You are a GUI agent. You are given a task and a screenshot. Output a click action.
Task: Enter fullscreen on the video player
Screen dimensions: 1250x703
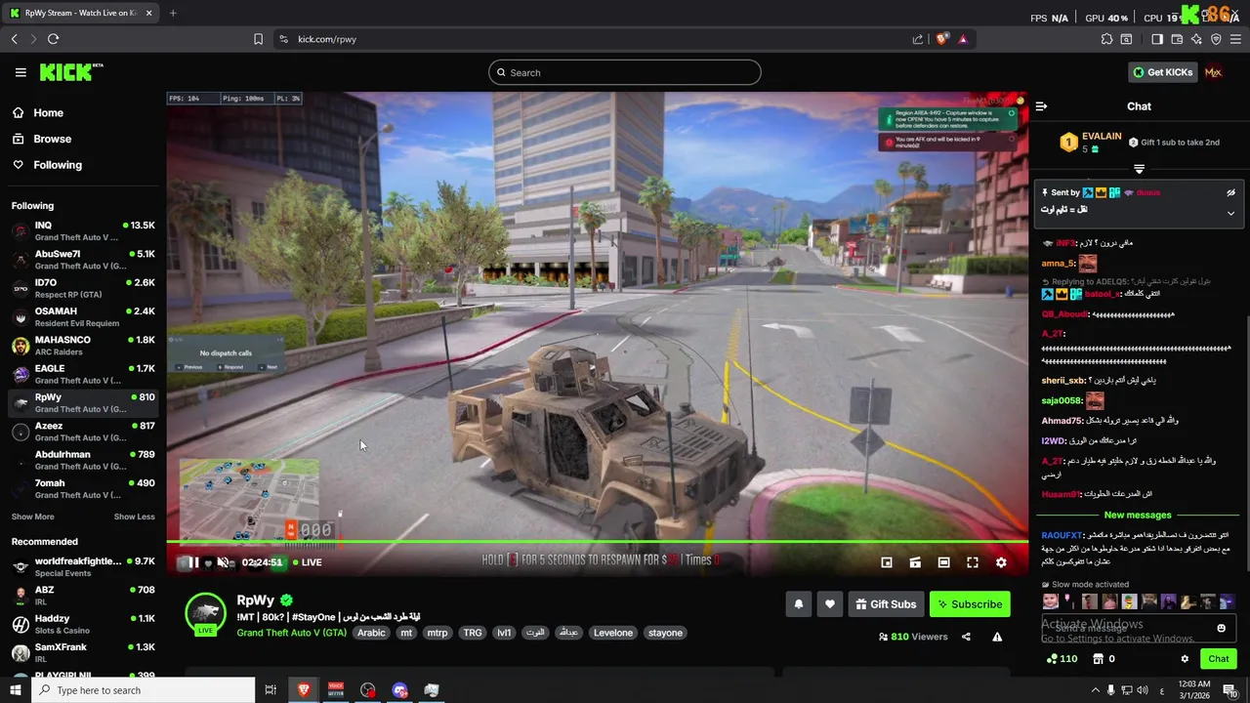coord(973,562)
